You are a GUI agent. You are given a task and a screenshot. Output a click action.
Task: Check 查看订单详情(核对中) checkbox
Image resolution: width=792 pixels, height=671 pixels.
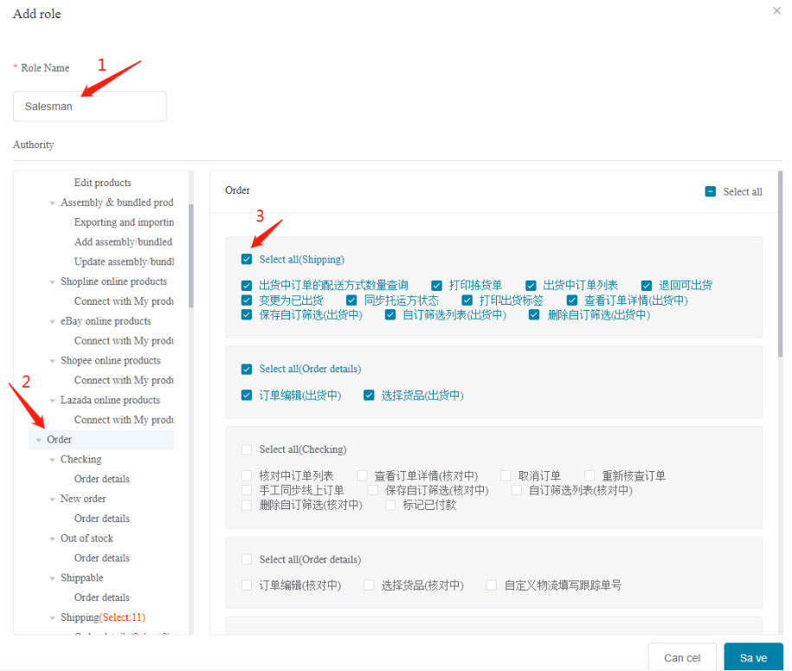[362, 475]
